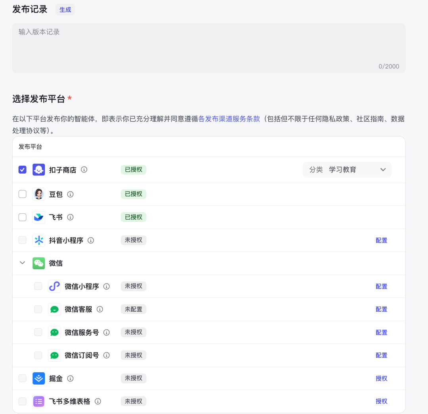Click 未配置 badge on 微信客服 row
This screenshot has width=428, height=414.
coord(134,309)
